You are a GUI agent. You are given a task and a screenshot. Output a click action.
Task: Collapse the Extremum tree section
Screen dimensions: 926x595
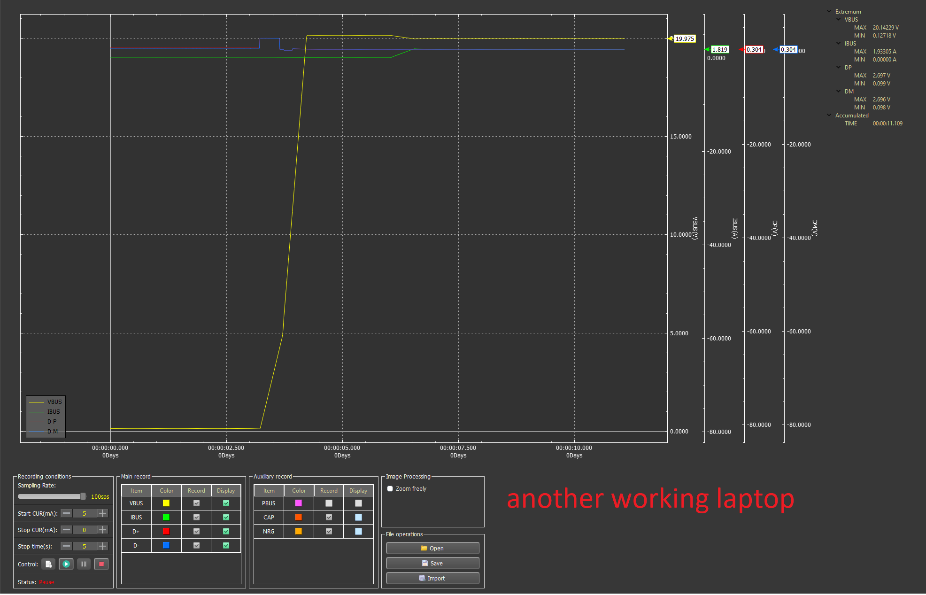[x=829, y=11]
